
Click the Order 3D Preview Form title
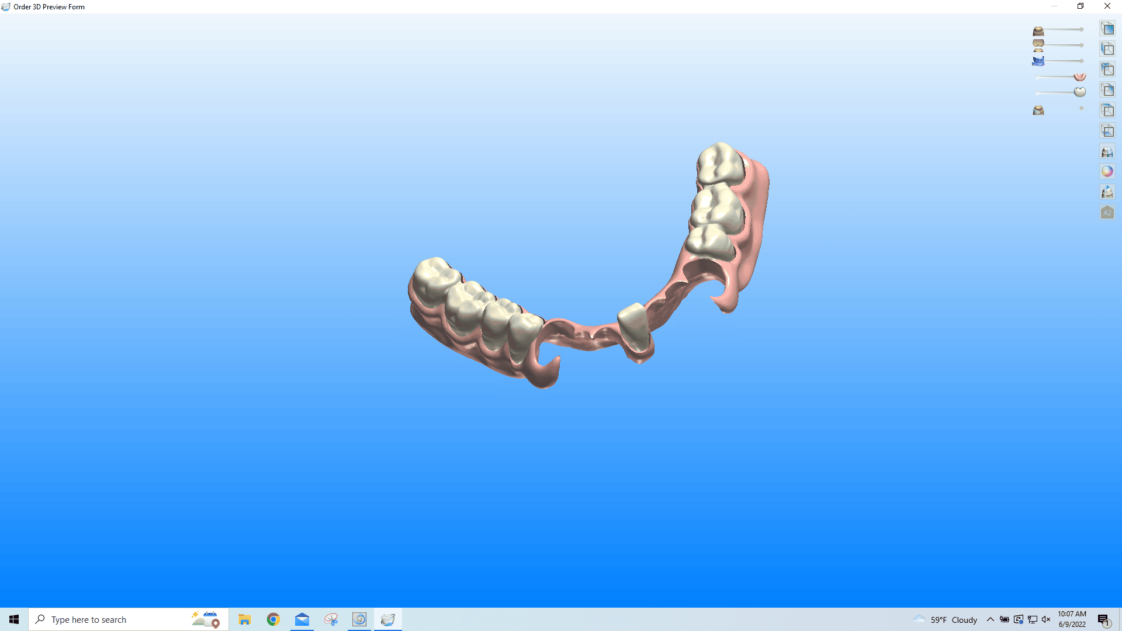click(49, 6)
